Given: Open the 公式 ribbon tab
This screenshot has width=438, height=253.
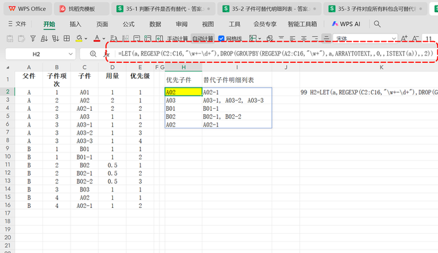Looking at the screenshot, I should (129, 24).
